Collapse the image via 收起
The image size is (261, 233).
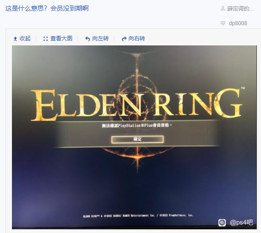(25, 39)
